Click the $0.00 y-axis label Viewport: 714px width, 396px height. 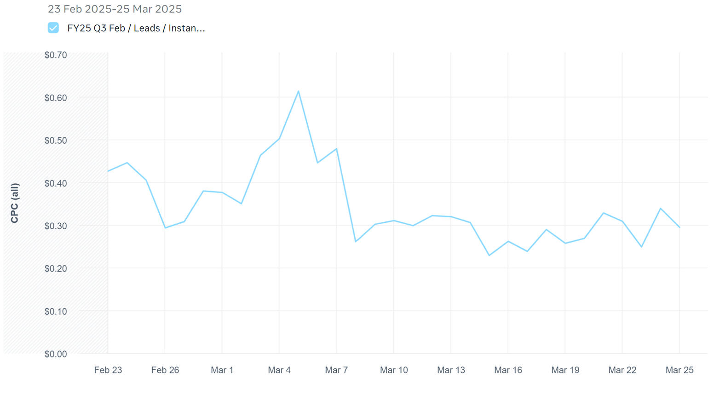(56, 354)
